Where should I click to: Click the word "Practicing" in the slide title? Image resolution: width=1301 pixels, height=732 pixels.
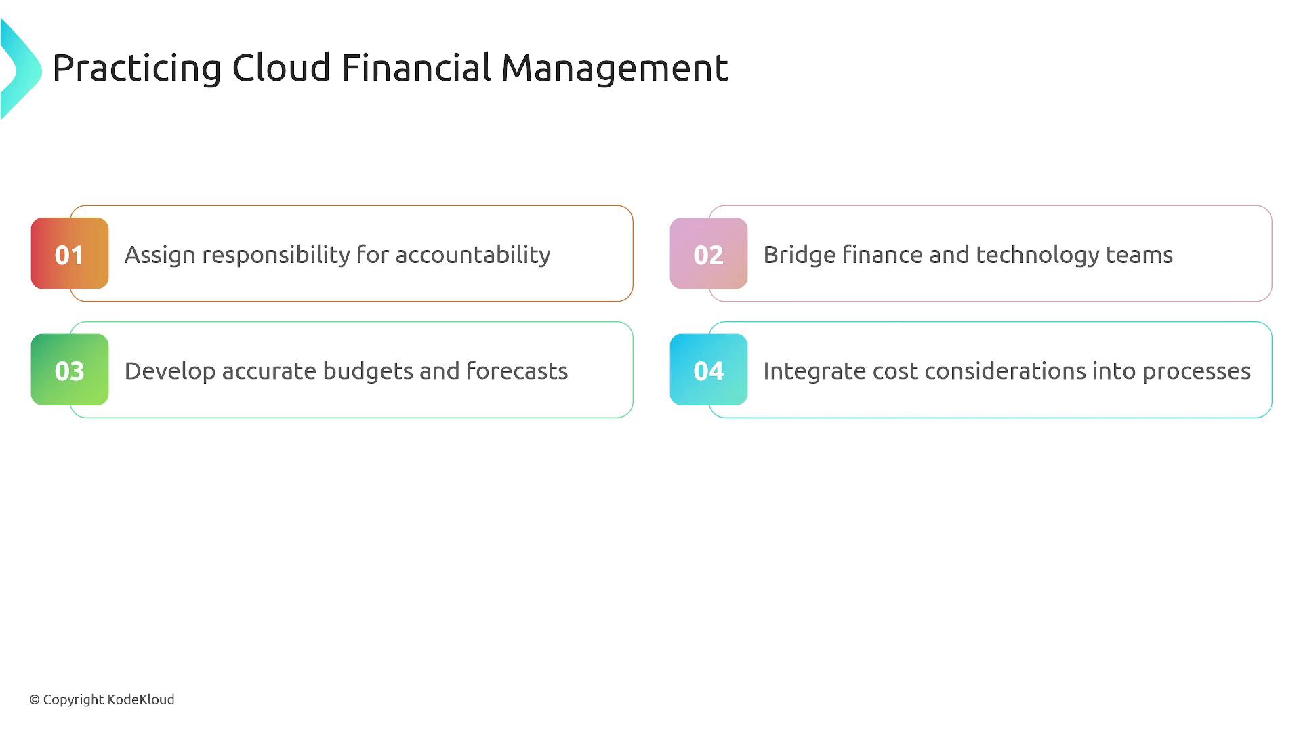[136, 68]
